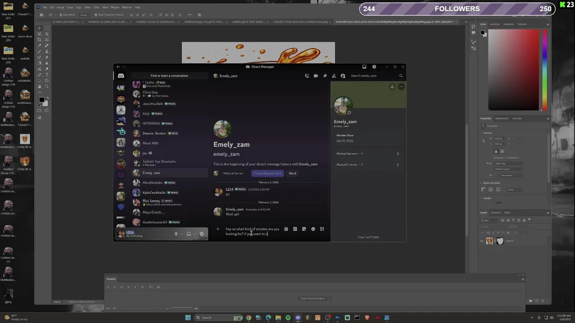The height and width of the screenshot is (323, 575).
Task: Expand Mutual Friends in profile panel
Action: click(367, 165)
